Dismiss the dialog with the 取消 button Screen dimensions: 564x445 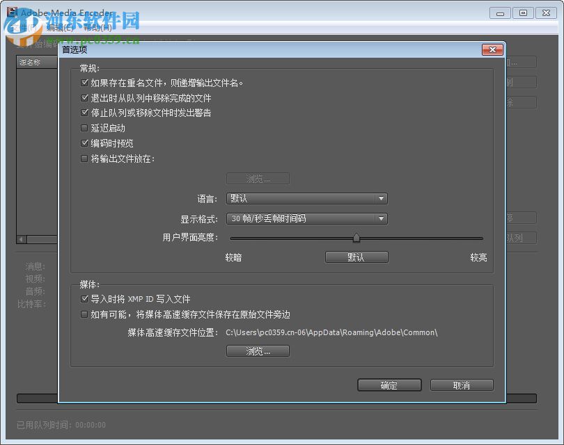[462, 385]
